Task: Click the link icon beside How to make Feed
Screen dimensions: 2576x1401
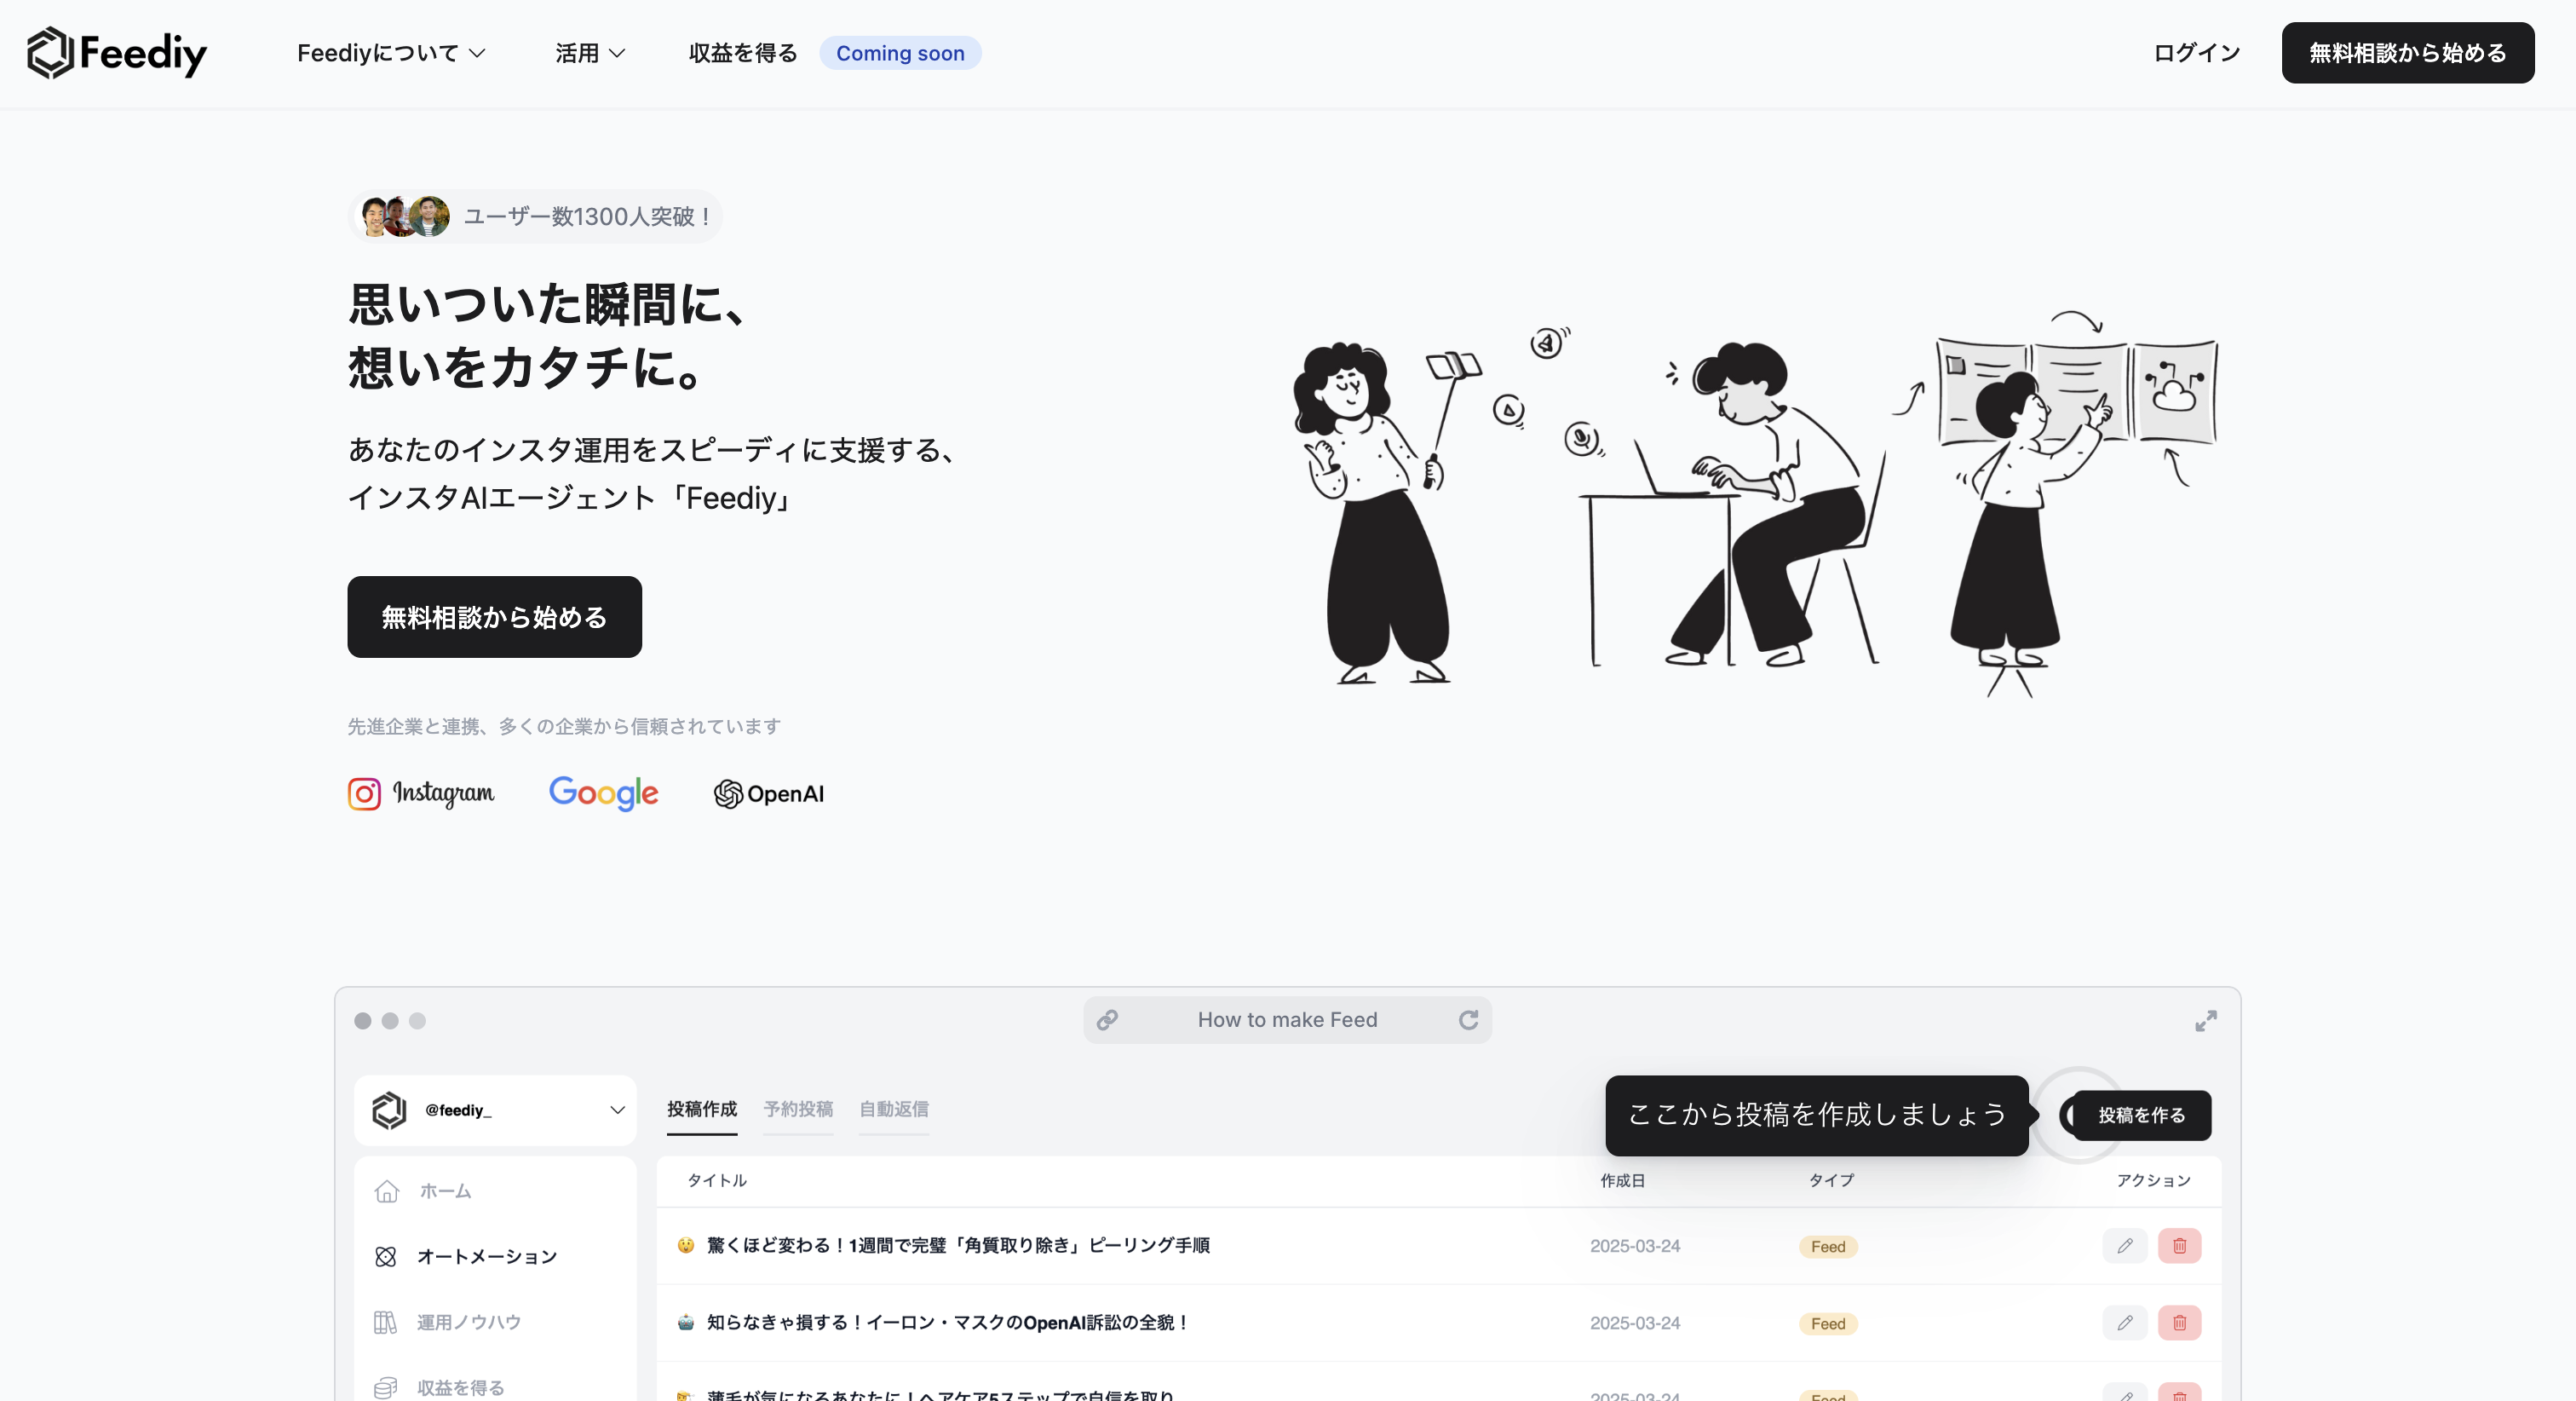Action: pos(1107,1020)
